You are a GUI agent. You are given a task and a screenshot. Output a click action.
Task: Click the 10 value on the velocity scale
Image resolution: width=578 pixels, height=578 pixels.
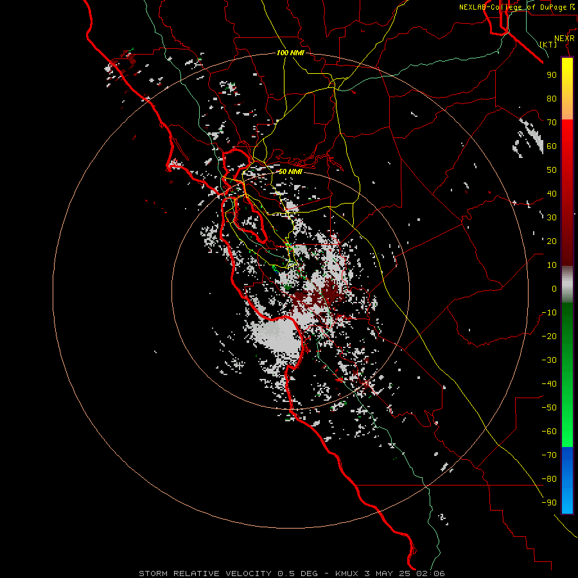[552, 265]
